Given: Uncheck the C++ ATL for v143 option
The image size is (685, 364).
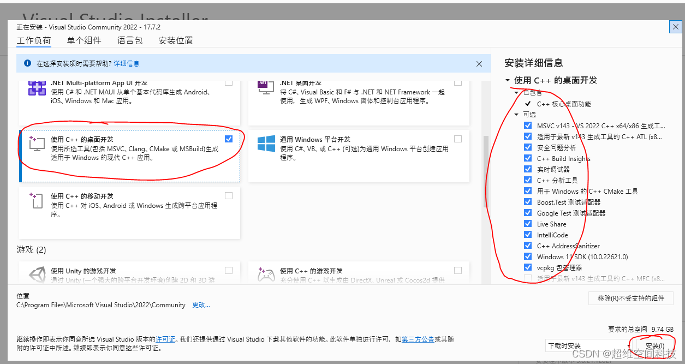Looking at the screenshot, I should pyautogui.click(x=528, y=136).
